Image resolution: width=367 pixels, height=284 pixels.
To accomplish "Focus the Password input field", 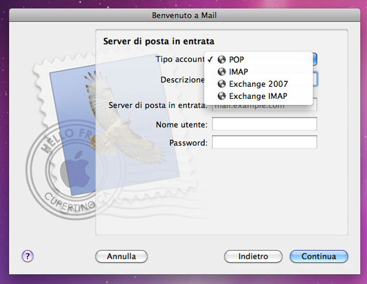I will point(264,142).
